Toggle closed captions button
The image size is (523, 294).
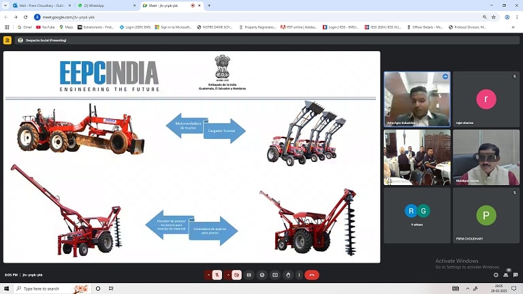pos(249,275)
